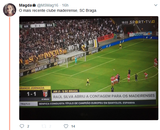
Task: Open the tweet options chevron menu
Action: (x=156, y=5)
